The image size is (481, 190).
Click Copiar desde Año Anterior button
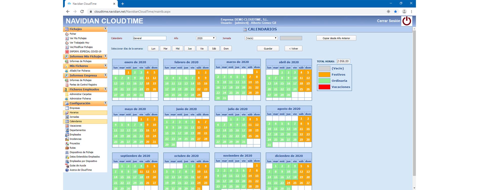coord(336,38)
